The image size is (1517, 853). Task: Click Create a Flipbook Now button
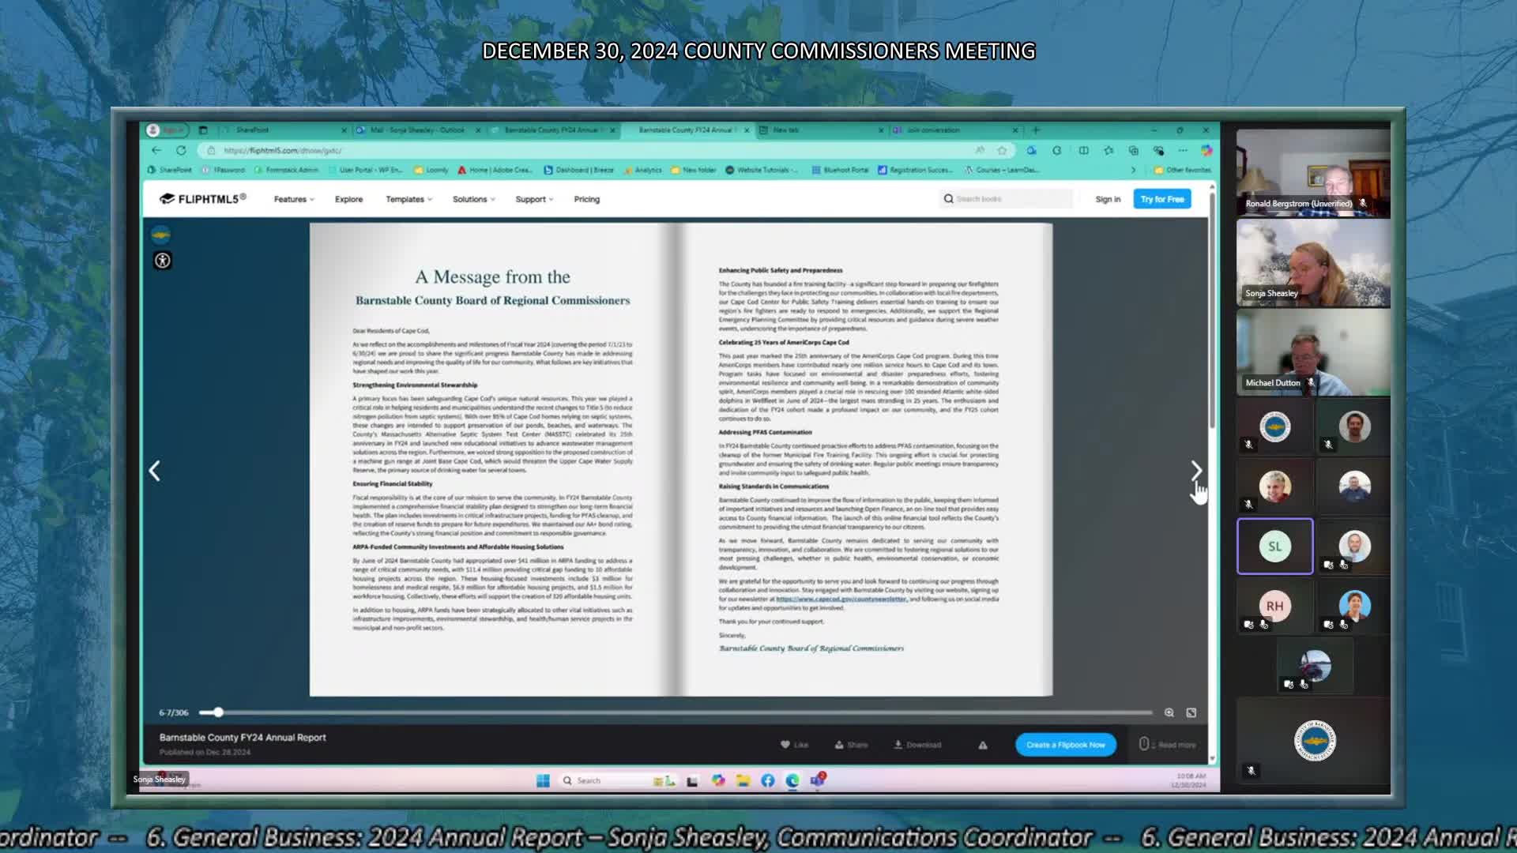(x=1066, y=745)
